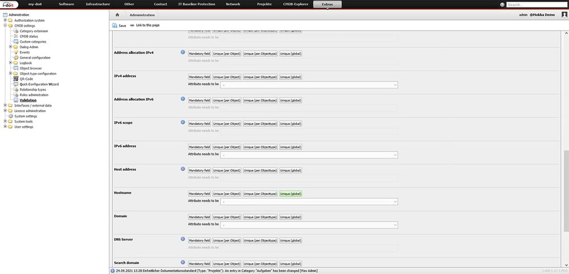Click the QR-Code icon in the tree
The image size is (569, 274).
(x=16, y=79)
